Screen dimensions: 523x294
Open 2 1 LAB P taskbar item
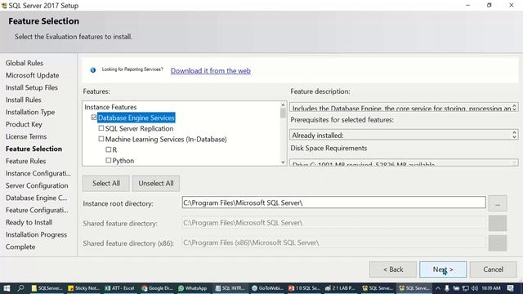[340, 288]
